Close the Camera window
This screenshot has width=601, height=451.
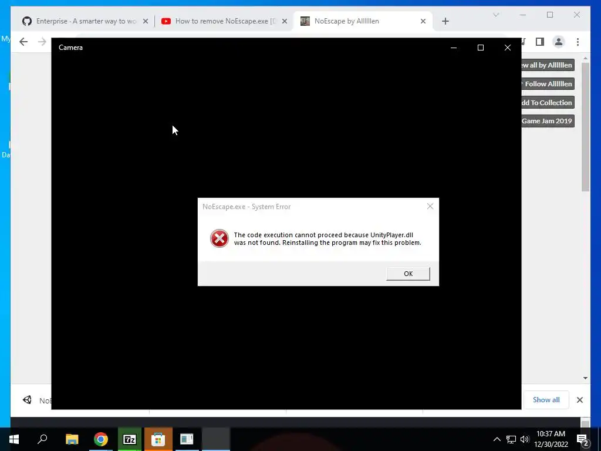point(508,48)
